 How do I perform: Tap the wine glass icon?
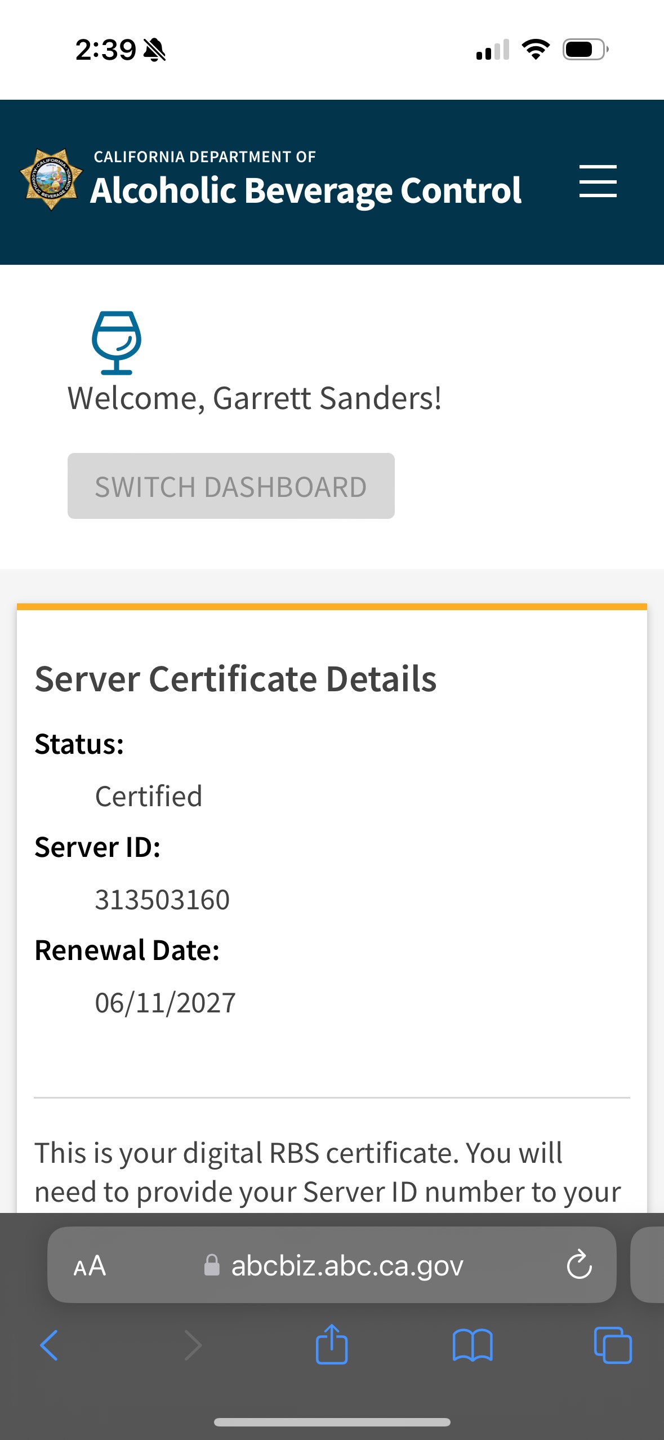[x=117, y=343]
